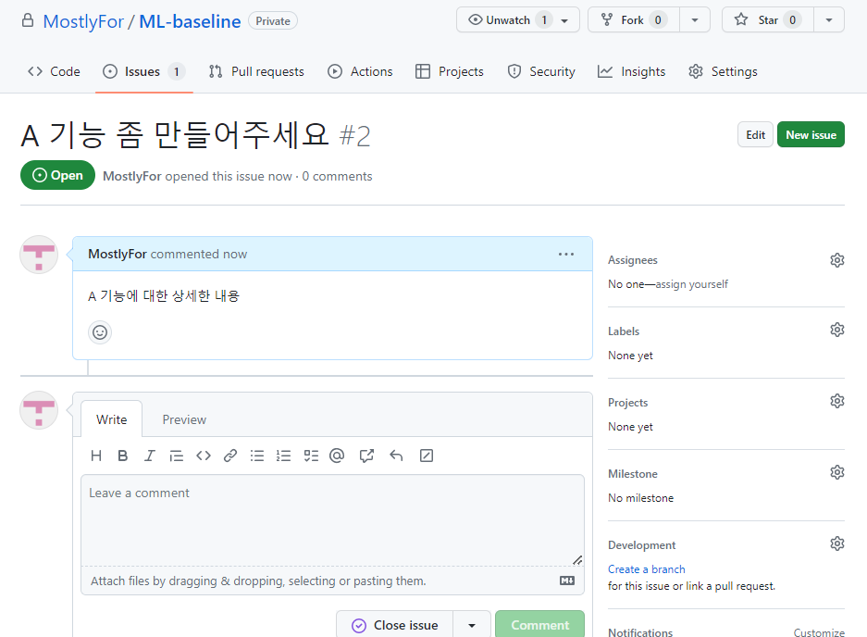Click the slash commands icon in toolbar
This screenshot has height=637, width=867.
pos(427,456)
